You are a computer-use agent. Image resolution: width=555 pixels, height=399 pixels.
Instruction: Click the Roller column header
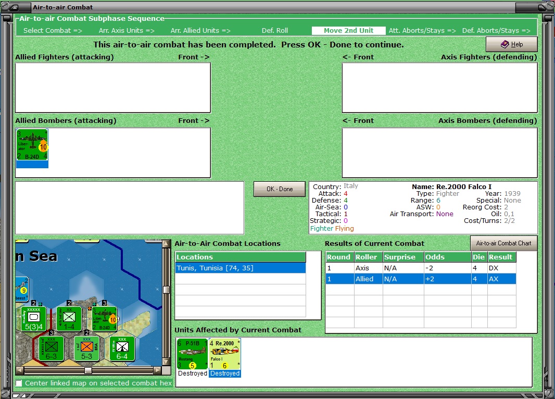[x=369, y=257]
